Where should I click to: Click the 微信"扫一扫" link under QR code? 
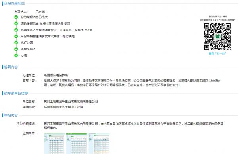217,54
